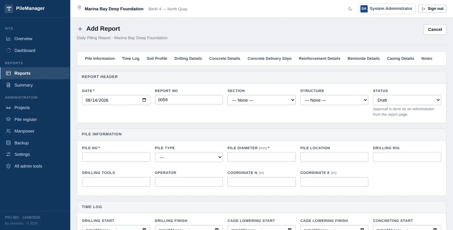Open the Bentonite Details tab
453x230 pixels.
point(364,59)
